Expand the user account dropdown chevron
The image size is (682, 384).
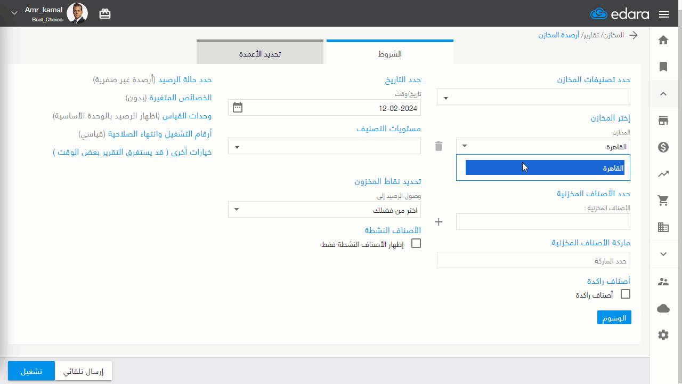point(14,13)
